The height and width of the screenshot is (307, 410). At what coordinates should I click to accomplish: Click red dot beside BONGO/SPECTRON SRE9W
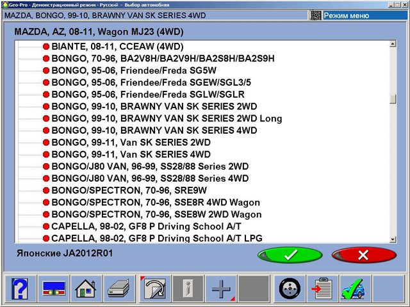pyautogui.click(x=46, y=191)
